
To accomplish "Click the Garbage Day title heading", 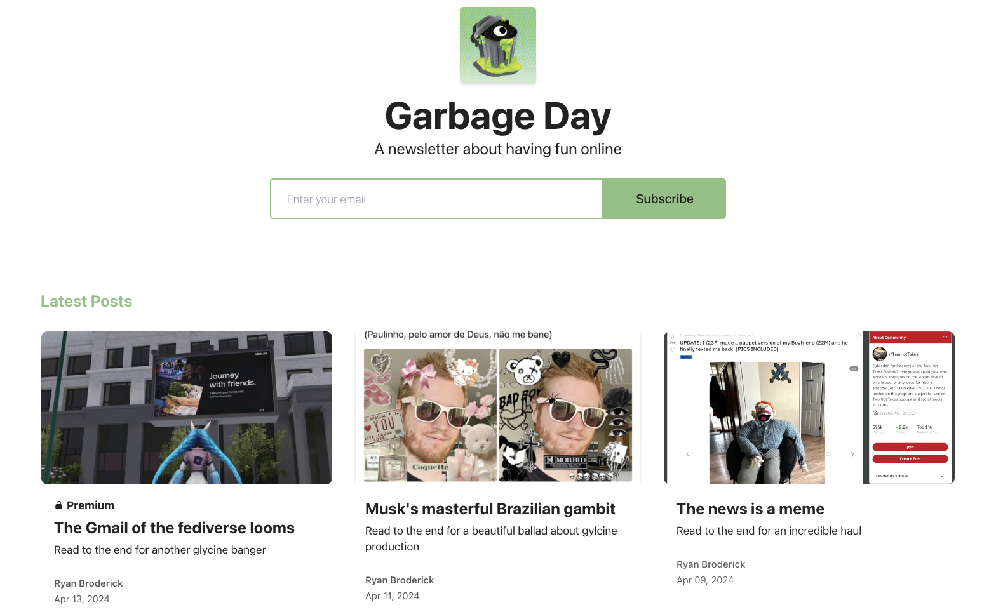I will coord(498,116).
